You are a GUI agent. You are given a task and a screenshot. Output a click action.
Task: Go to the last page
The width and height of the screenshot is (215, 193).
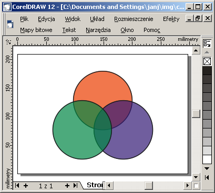point(75,185)
